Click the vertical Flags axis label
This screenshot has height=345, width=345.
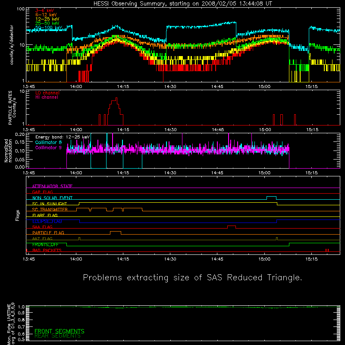point(17,215)
